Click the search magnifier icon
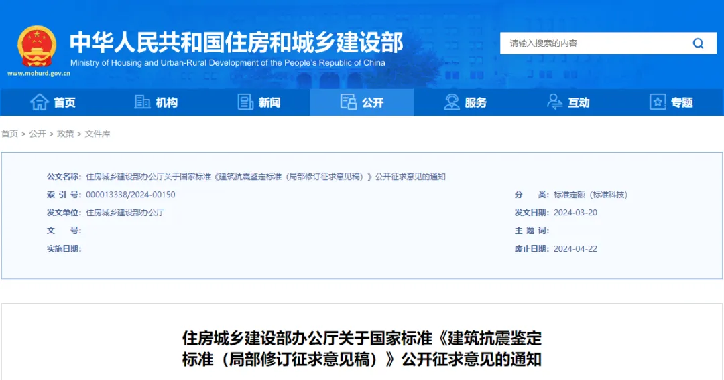The width and height of the screenshot is (724, 380). (698, 43)
